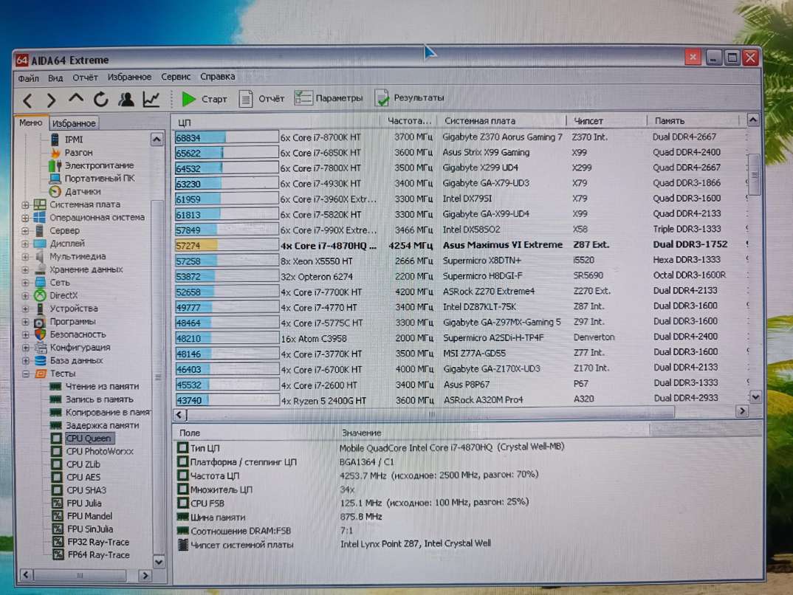Switch to the Избранное sidebar tab
Image resolution: width=793 pixels, height=595 pixels.
[74, 123]
